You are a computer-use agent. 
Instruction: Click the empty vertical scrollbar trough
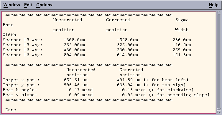219,61
